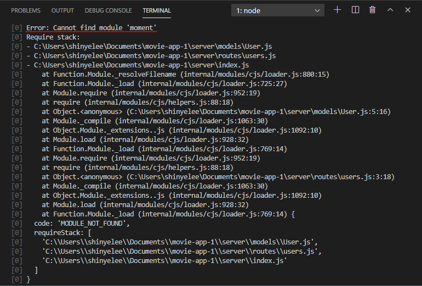422x286 pixels.
Task: Open the OUTPUT tab
Action: (62, 10)
